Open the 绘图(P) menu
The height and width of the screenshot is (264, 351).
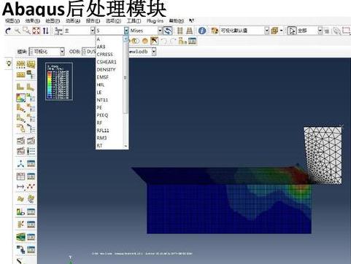(x=53, y=21)
